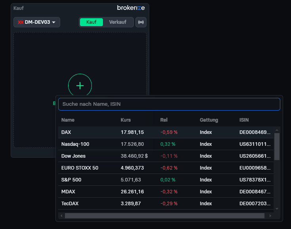The width and height of the screenshot is (291, 229).
Task: Click the Dow Jones price 38.460,92 $
Action: 134,156
